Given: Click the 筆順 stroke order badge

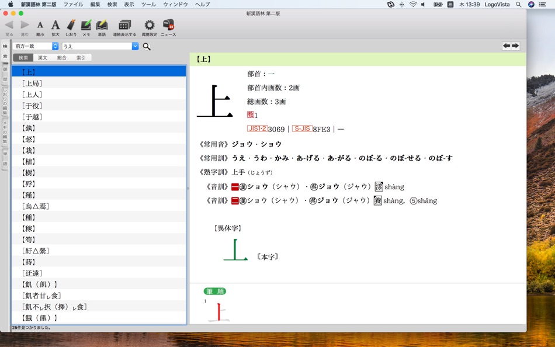Looking at the screenshot, I should (215, 292).
